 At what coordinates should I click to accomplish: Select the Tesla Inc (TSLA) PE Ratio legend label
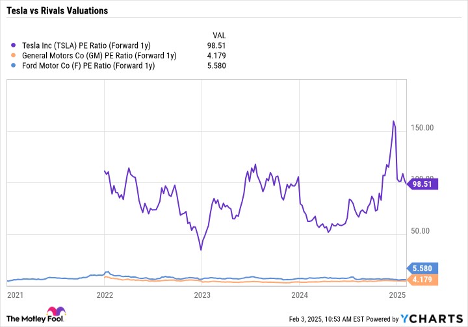coord(86,45)
